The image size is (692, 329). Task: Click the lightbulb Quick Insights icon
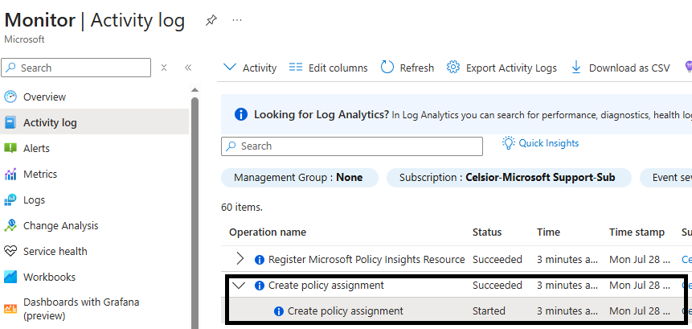point(509,142)
